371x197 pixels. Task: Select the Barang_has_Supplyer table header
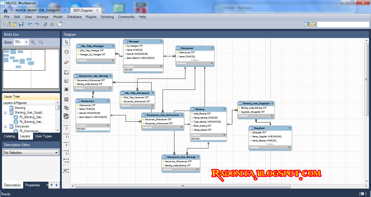(x=256, y=103)
